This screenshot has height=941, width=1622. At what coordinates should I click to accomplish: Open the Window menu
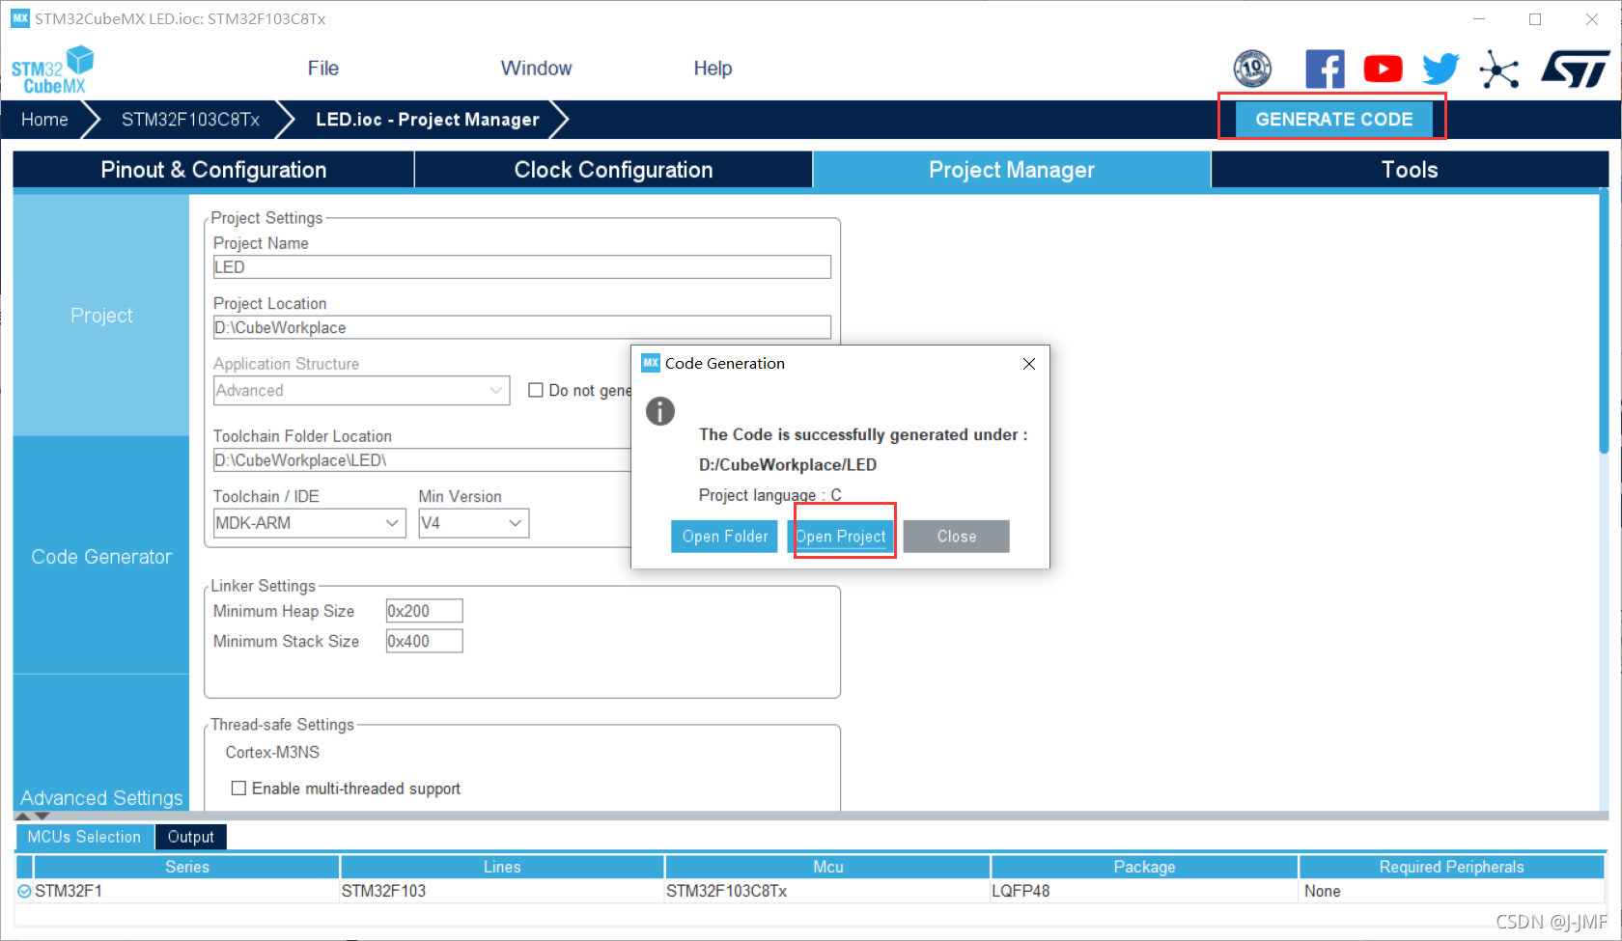coord(536,69)
